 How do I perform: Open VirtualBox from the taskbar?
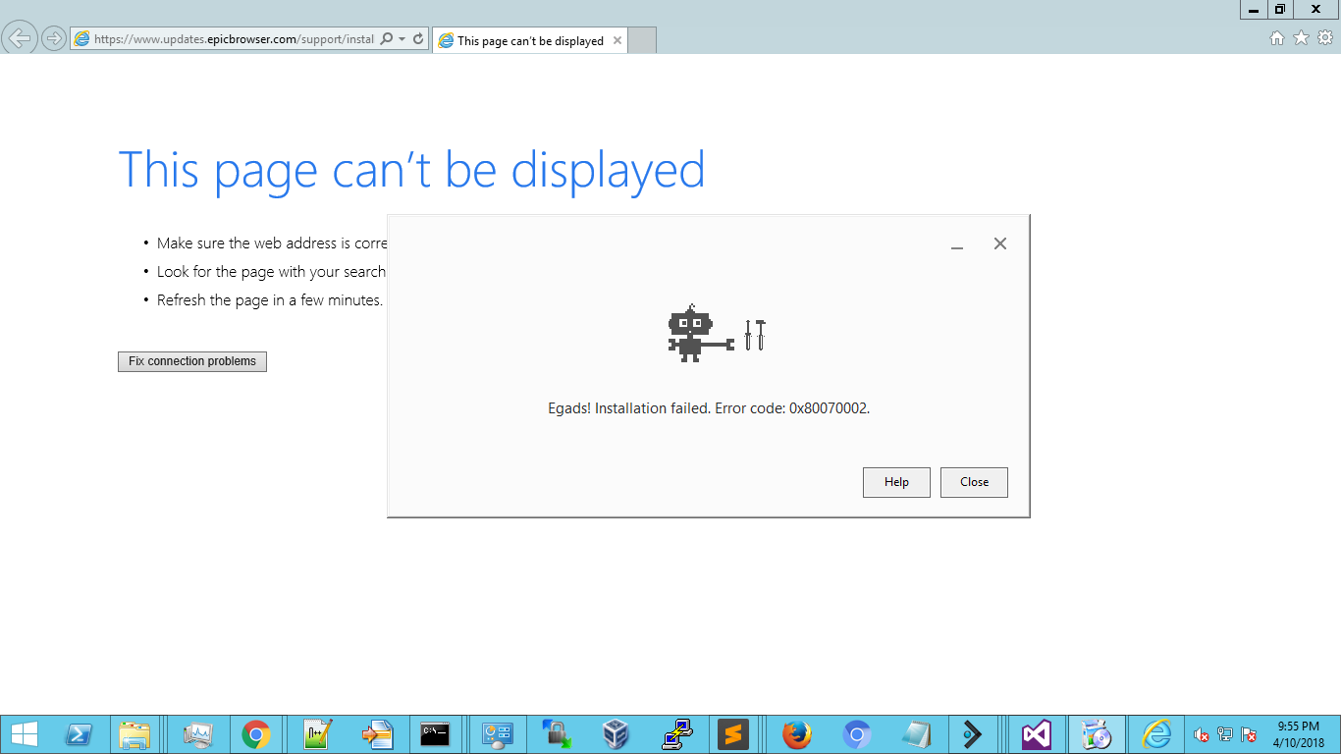click(617, 733)
